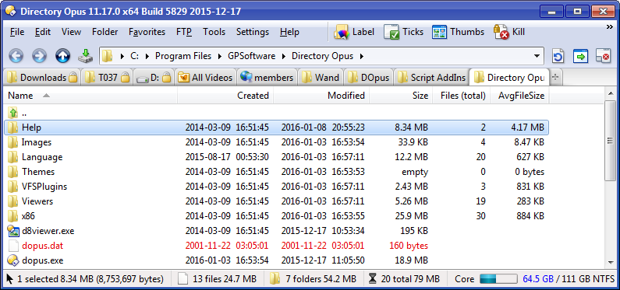Click the Kill toolbar button
The height and width of the screenshot is (290, 620).
(509, 32)
